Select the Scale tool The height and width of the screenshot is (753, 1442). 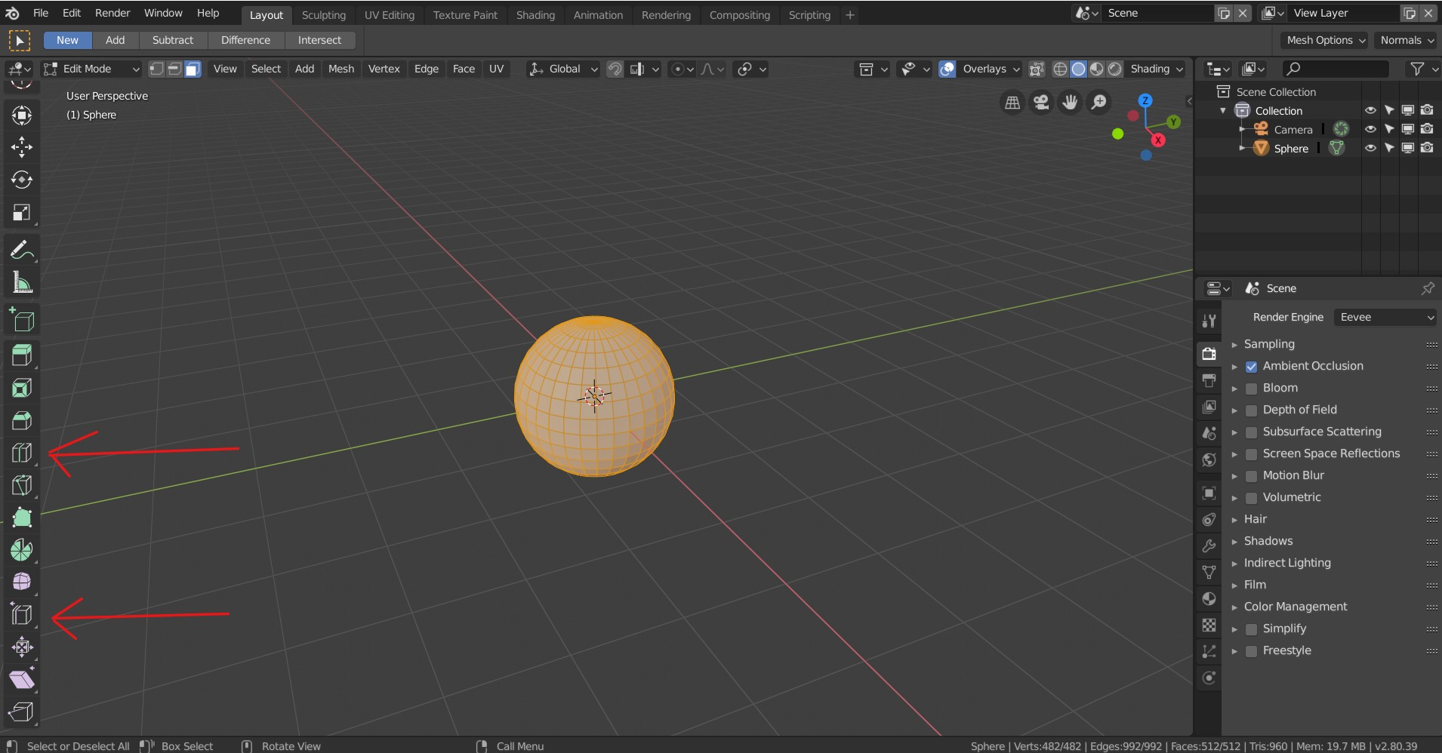22,213
